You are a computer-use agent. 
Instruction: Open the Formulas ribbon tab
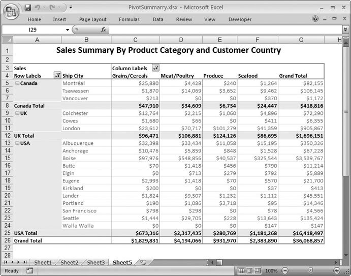[x=129, y=19]
